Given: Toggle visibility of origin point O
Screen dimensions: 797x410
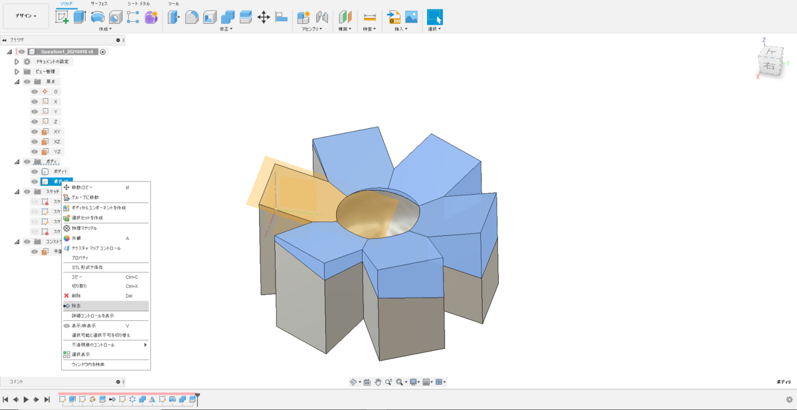Looking at the screenshot, I should (x=35, y=92).
